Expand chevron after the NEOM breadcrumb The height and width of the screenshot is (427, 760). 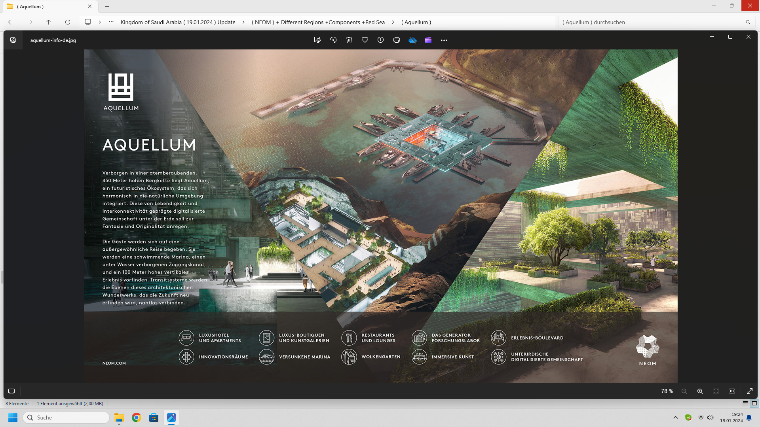pyautogui.click(x=393, y=22)
